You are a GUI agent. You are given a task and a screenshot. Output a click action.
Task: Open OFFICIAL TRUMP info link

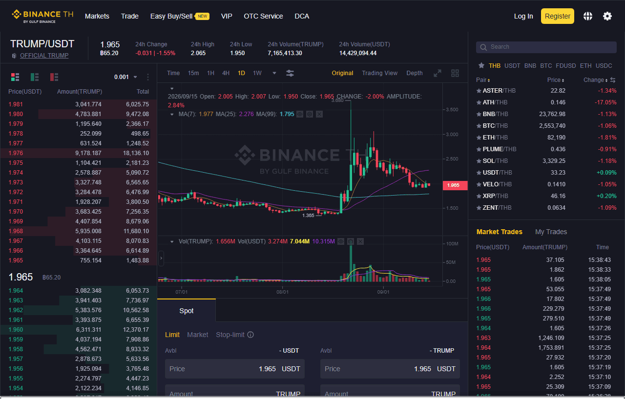(44, 56)
